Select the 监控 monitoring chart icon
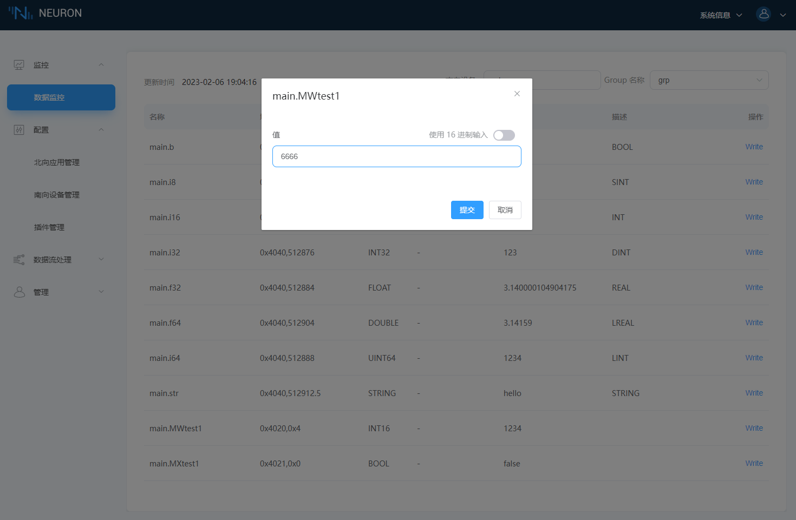This screenshot has width=796, height=520. click(19, 64)
